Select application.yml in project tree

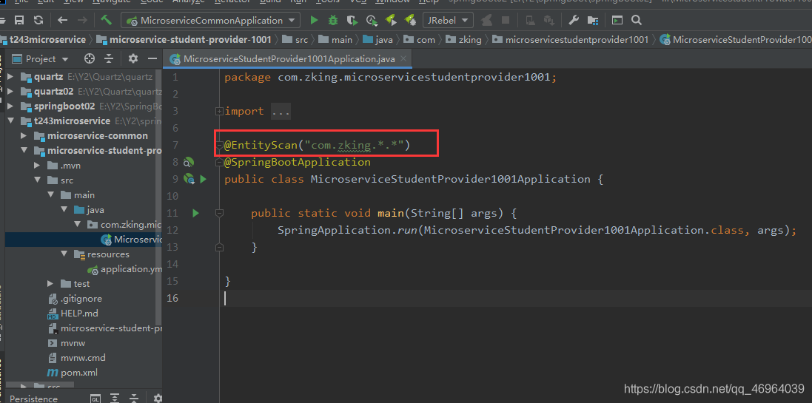(x=125, y=269)
